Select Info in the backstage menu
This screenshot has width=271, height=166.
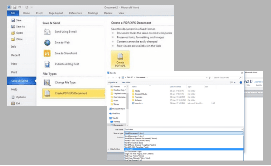point(14,47)
